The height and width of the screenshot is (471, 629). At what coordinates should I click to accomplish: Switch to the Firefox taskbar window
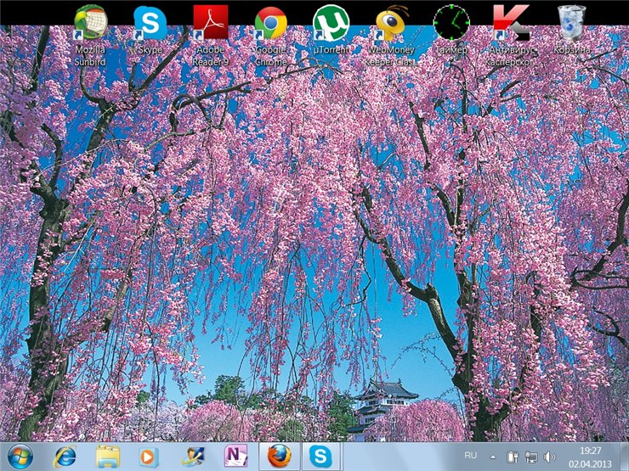click(x=278, y=457)
